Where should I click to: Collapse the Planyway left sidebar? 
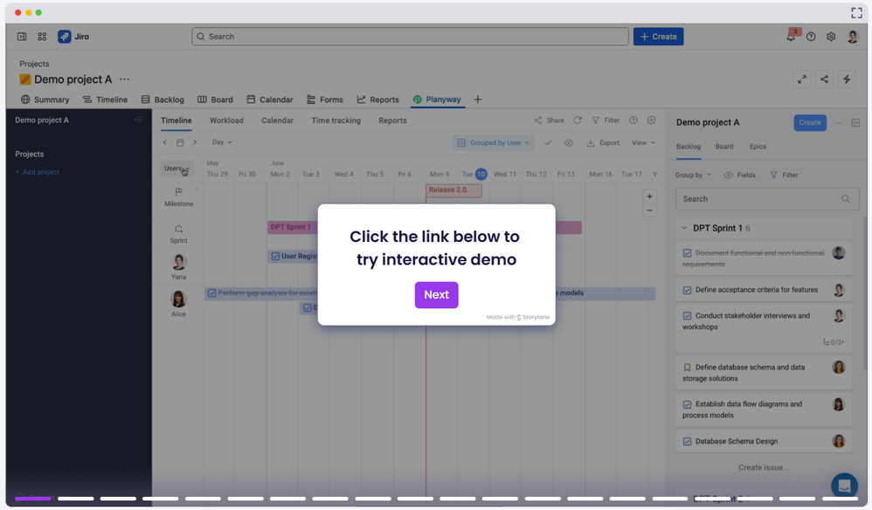138,120
